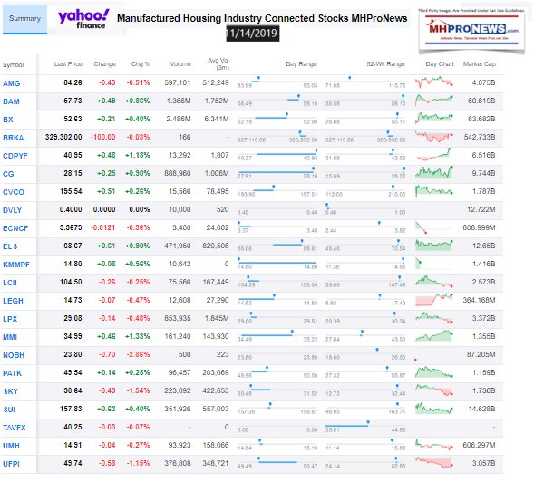Click the MHProNews logo
The image size is (534, 482).
(x=471, y=32)
